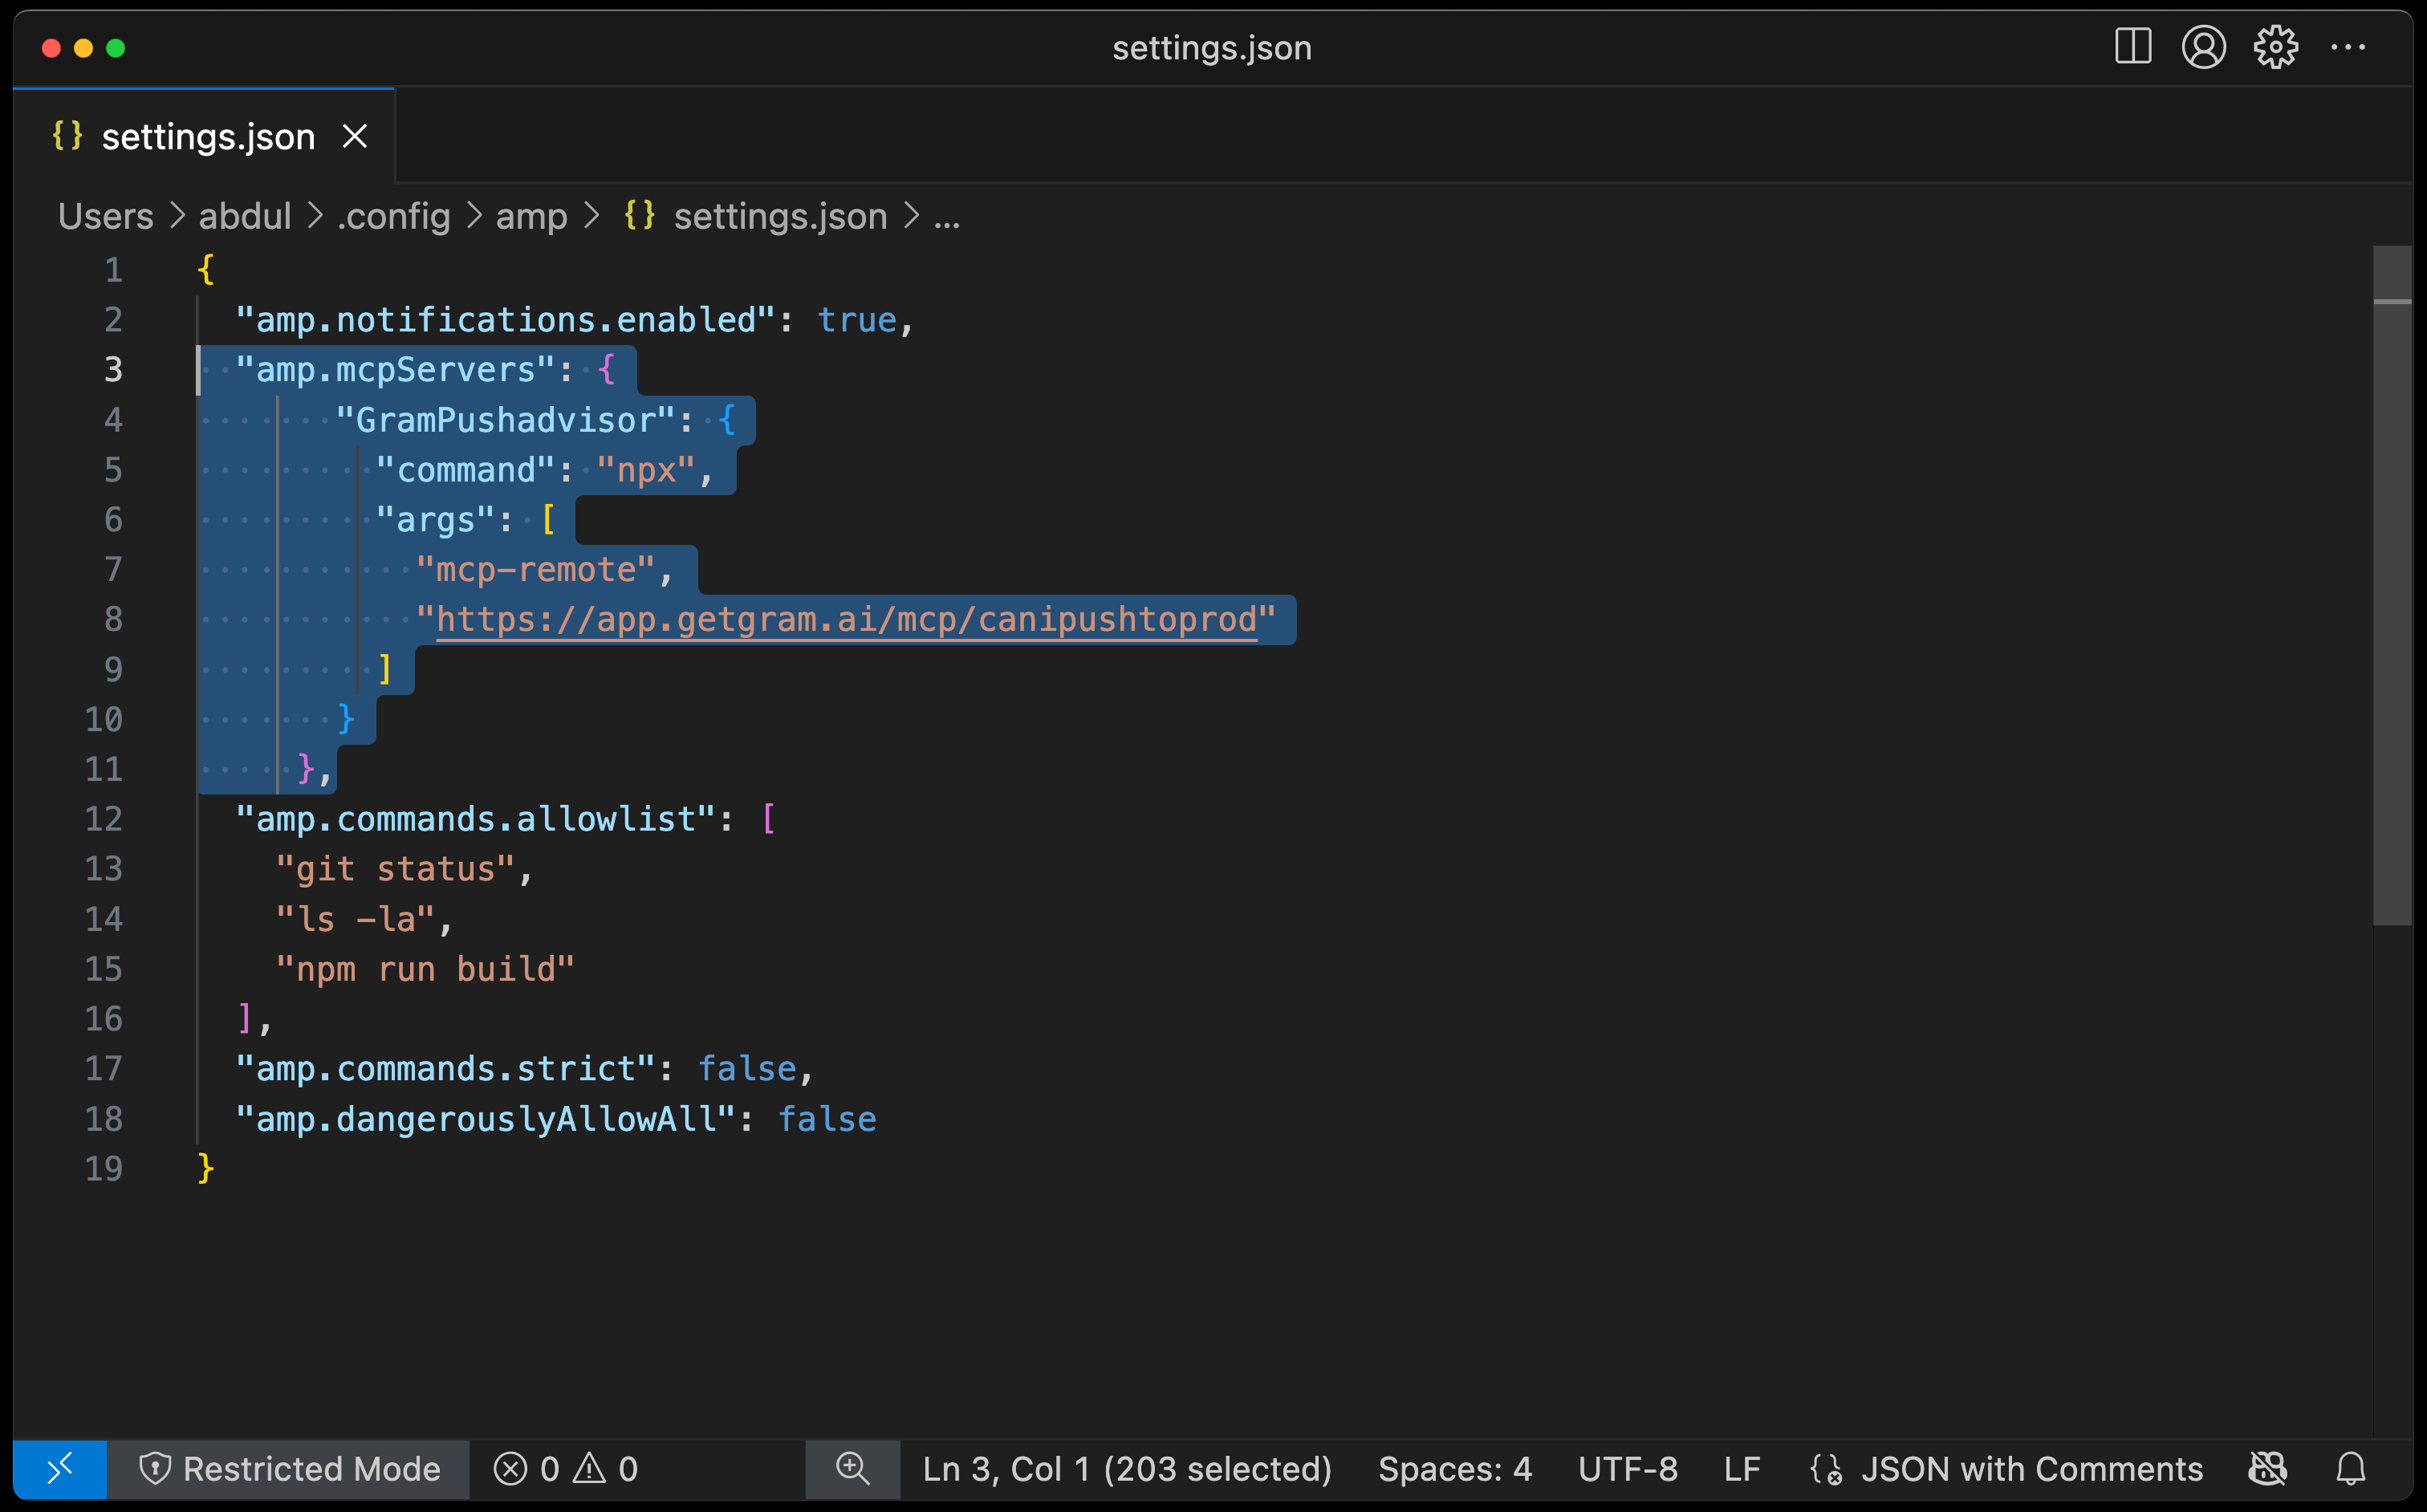Click the false value on line 18
This screenshot has width=2427, height=1512.
point(827,1119)
